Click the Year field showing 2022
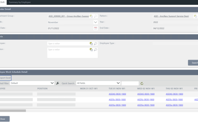 click(175, 22)
